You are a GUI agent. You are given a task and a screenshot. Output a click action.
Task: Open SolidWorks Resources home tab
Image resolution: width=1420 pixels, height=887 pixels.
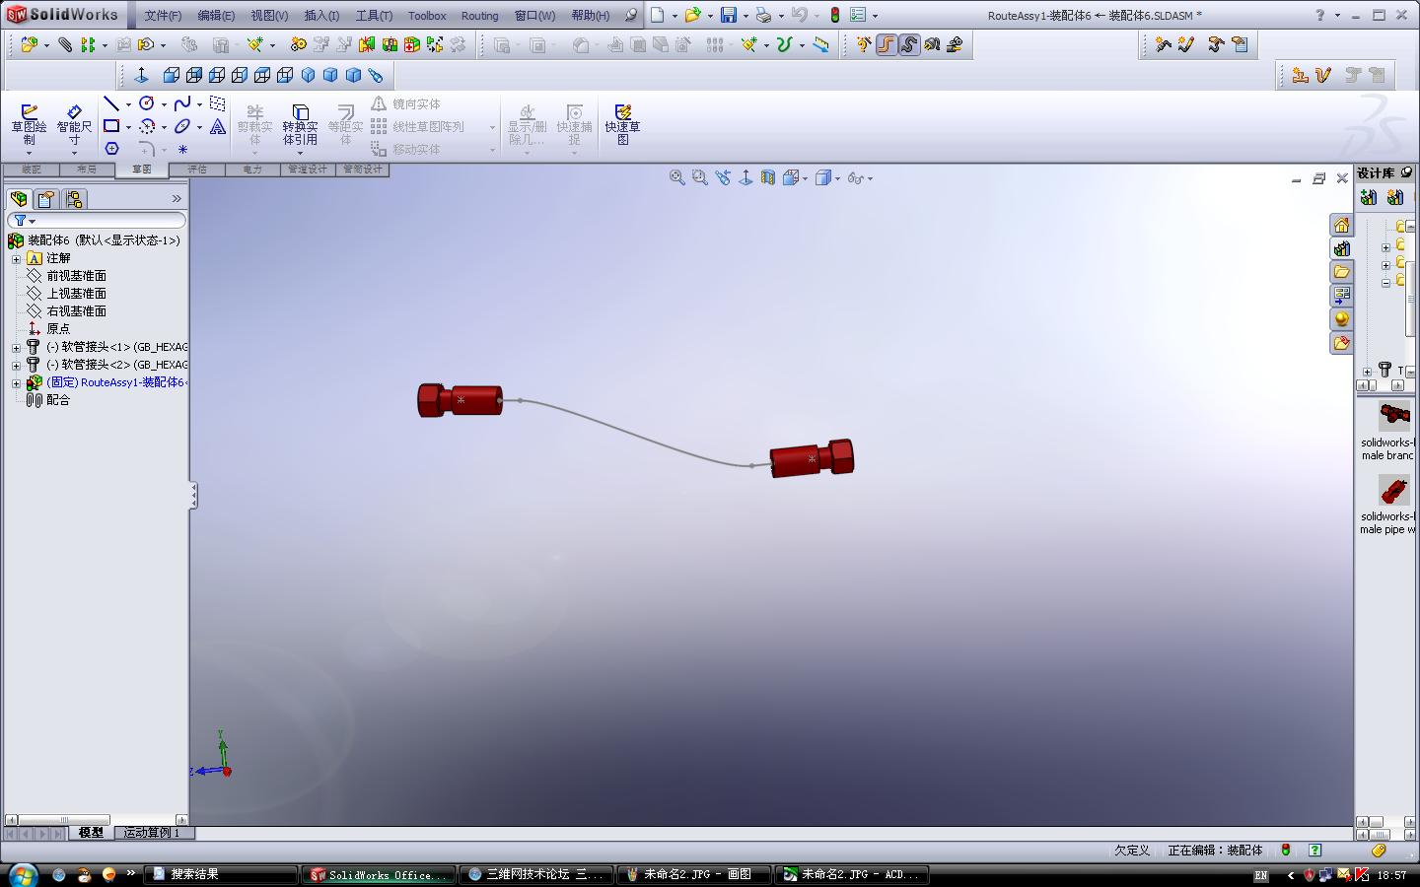(x=1341, y=225)
